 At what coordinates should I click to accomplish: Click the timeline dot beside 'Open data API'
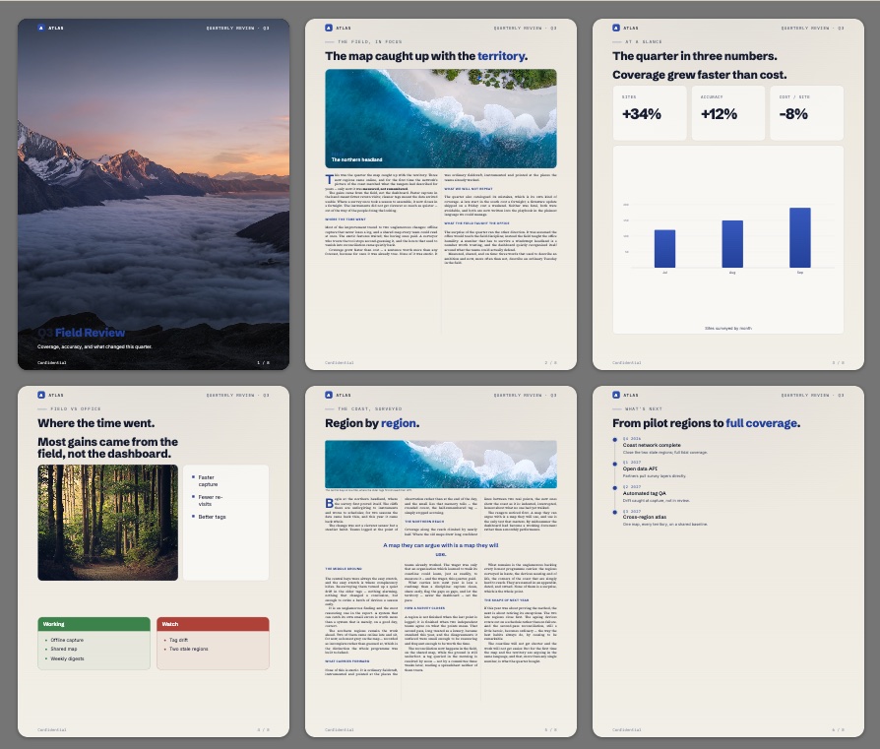pos(615,464)
